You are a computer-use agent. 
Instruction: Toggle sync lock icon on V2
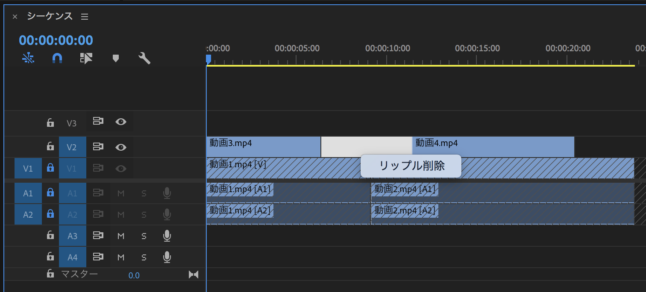click(x=98, y=147)
